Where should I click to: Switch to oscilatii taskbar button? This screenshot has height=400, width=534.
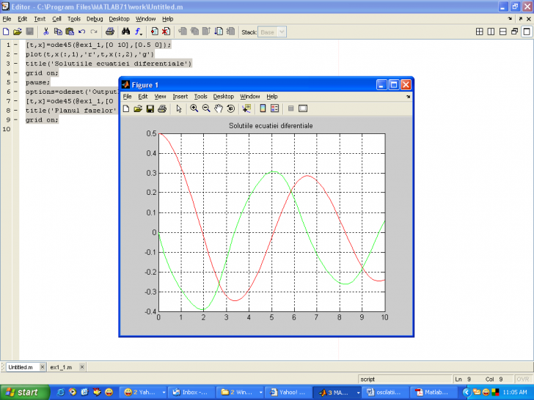tap(385, 393)
